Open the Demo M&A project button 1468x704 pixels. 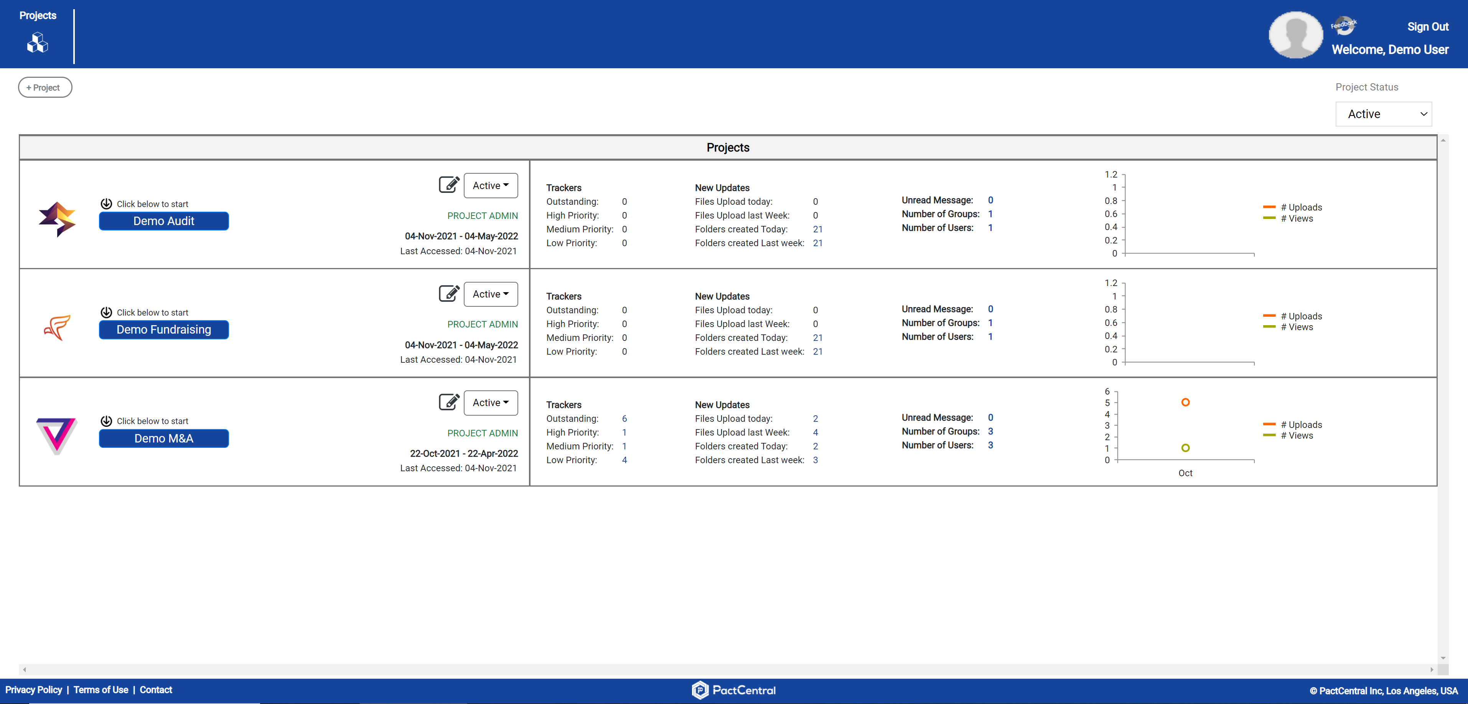tap(163, 438)
